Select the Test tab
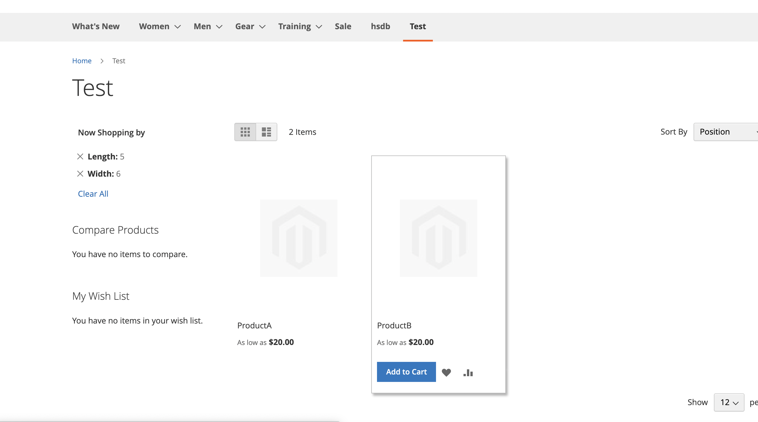 click(x=418, y=26)
